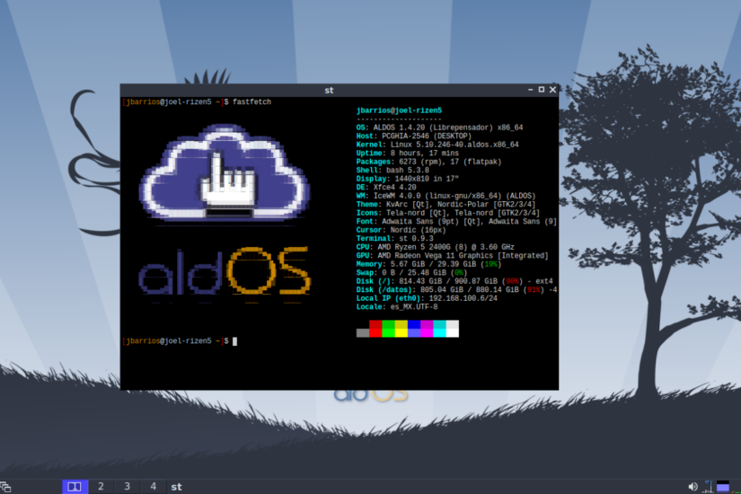Viewport: 741px width, 494px height.
Task: Click the 'Uptime: 8 hours, 17 mins' line
Action: [408, 154]
